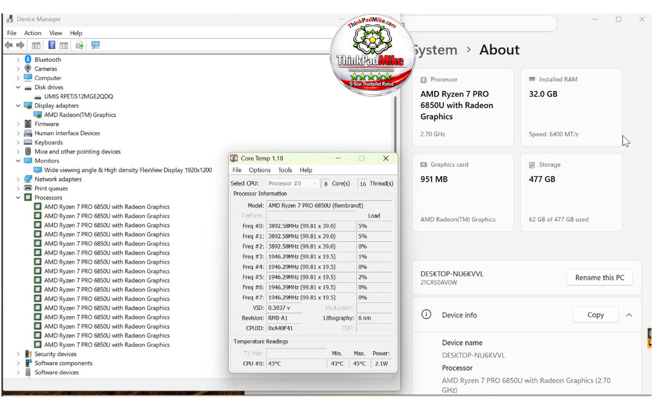The height and width of the screenshot is (410, 653).
Task: Select the AMD Radeon(TM) Graphics display adapter
Action: click(x=80, y=115)
